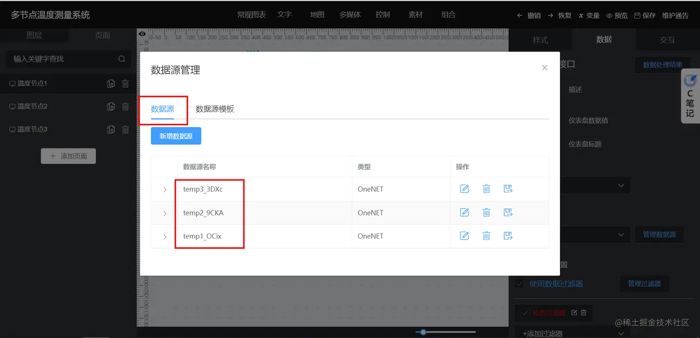This screenshot has height=338, width=700.
Task: Toggle the 私有过滤器 checkbox
Action: point(524,313)
